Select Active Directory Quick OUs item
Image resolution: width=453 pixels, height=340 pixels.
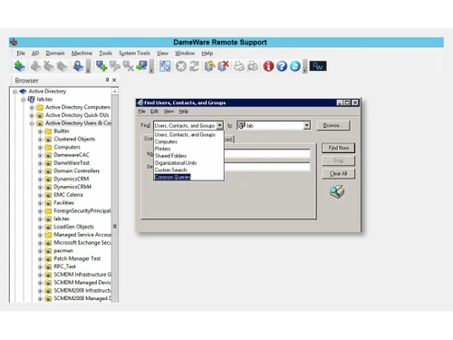click(77, 115)
